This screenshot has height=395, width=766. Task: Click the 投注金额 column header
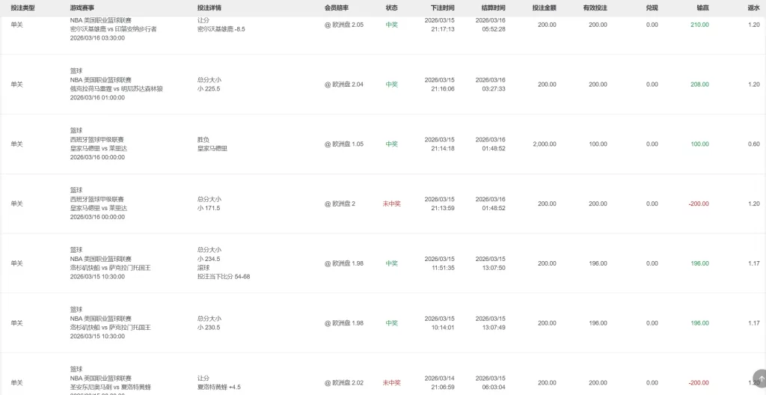point(544,7)
